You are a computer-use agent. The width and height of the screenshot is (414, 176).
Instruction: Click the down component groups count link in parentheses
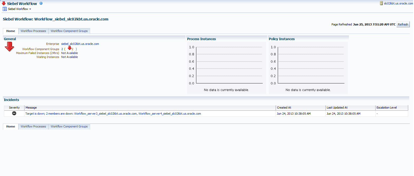coord(72,49)
